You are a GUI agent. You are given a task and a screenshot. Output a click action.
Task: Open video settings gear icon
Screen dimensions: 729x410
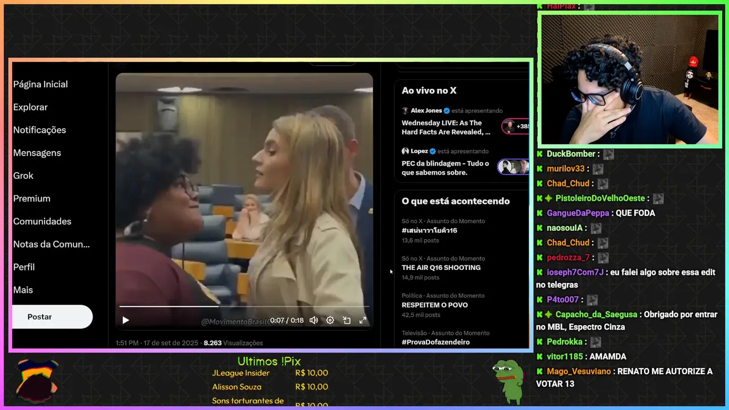330,320
